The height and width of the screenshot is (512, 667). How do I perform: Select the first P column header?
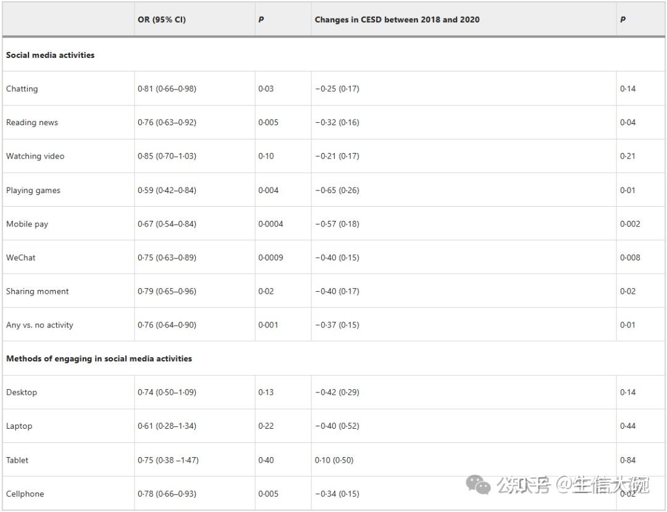click(261, 20)
